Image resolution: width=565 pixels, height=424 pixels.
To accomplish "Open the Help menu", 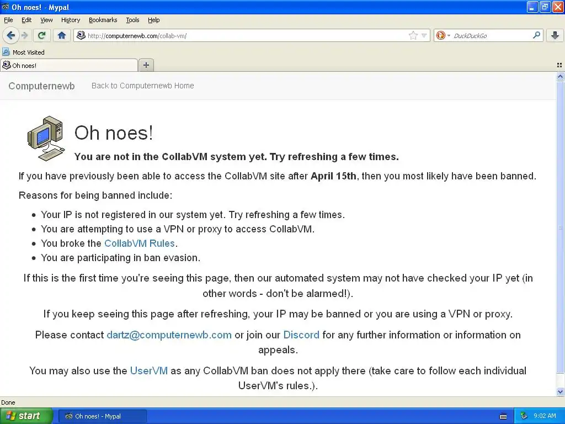I will 153,20.
